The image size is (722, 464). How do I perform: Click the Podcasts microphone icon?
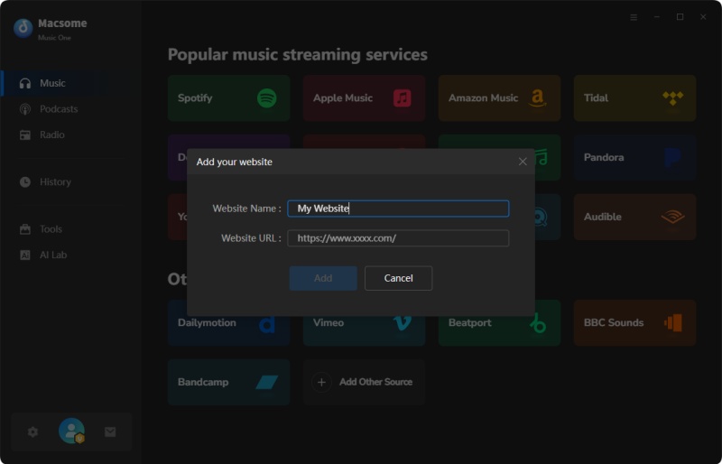25,109
